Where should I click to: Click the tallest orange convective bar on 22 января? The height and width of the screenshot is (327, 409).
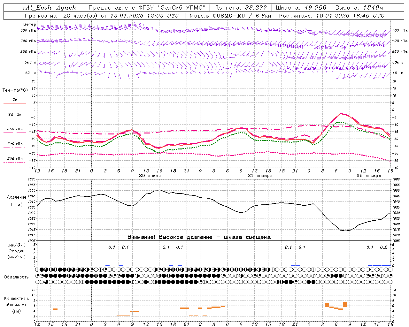[x=345, y=304]
